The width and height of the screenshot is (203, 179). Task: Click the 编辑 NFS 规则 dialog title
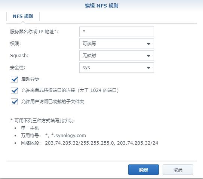(102, 6)
